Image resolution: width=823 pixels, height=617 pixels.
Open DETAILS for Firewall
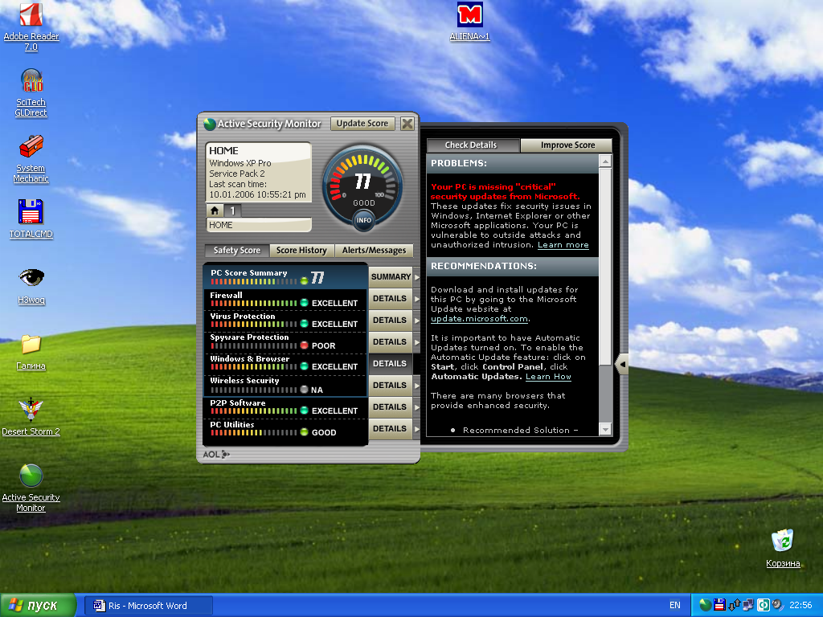point(390,299)
